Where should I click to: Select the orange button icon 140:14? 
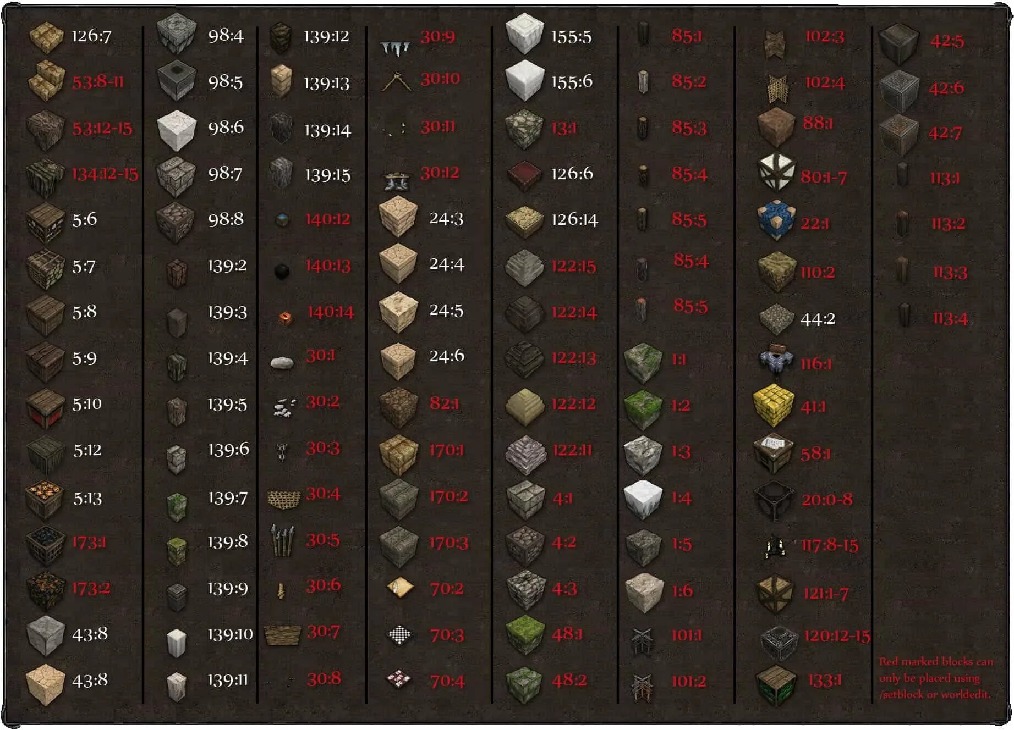(x=285, y=318)
